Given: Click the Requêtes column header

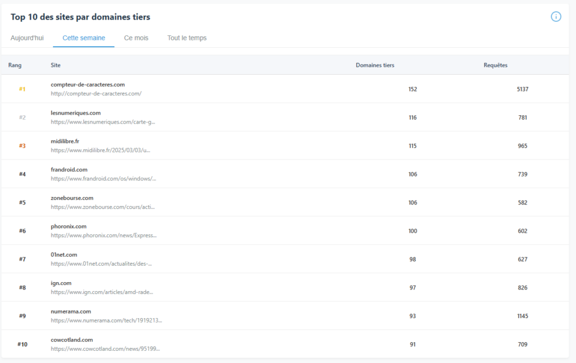Looking at the screenshot, I should 496,65.
